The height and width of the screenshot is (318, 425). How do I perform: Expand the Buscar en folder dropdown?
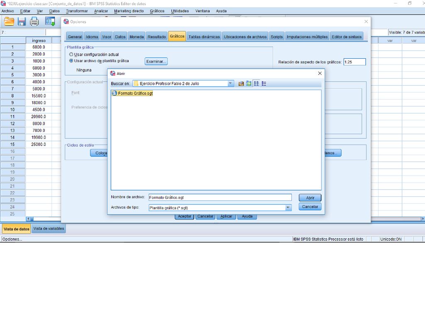[x=230, y=84]
